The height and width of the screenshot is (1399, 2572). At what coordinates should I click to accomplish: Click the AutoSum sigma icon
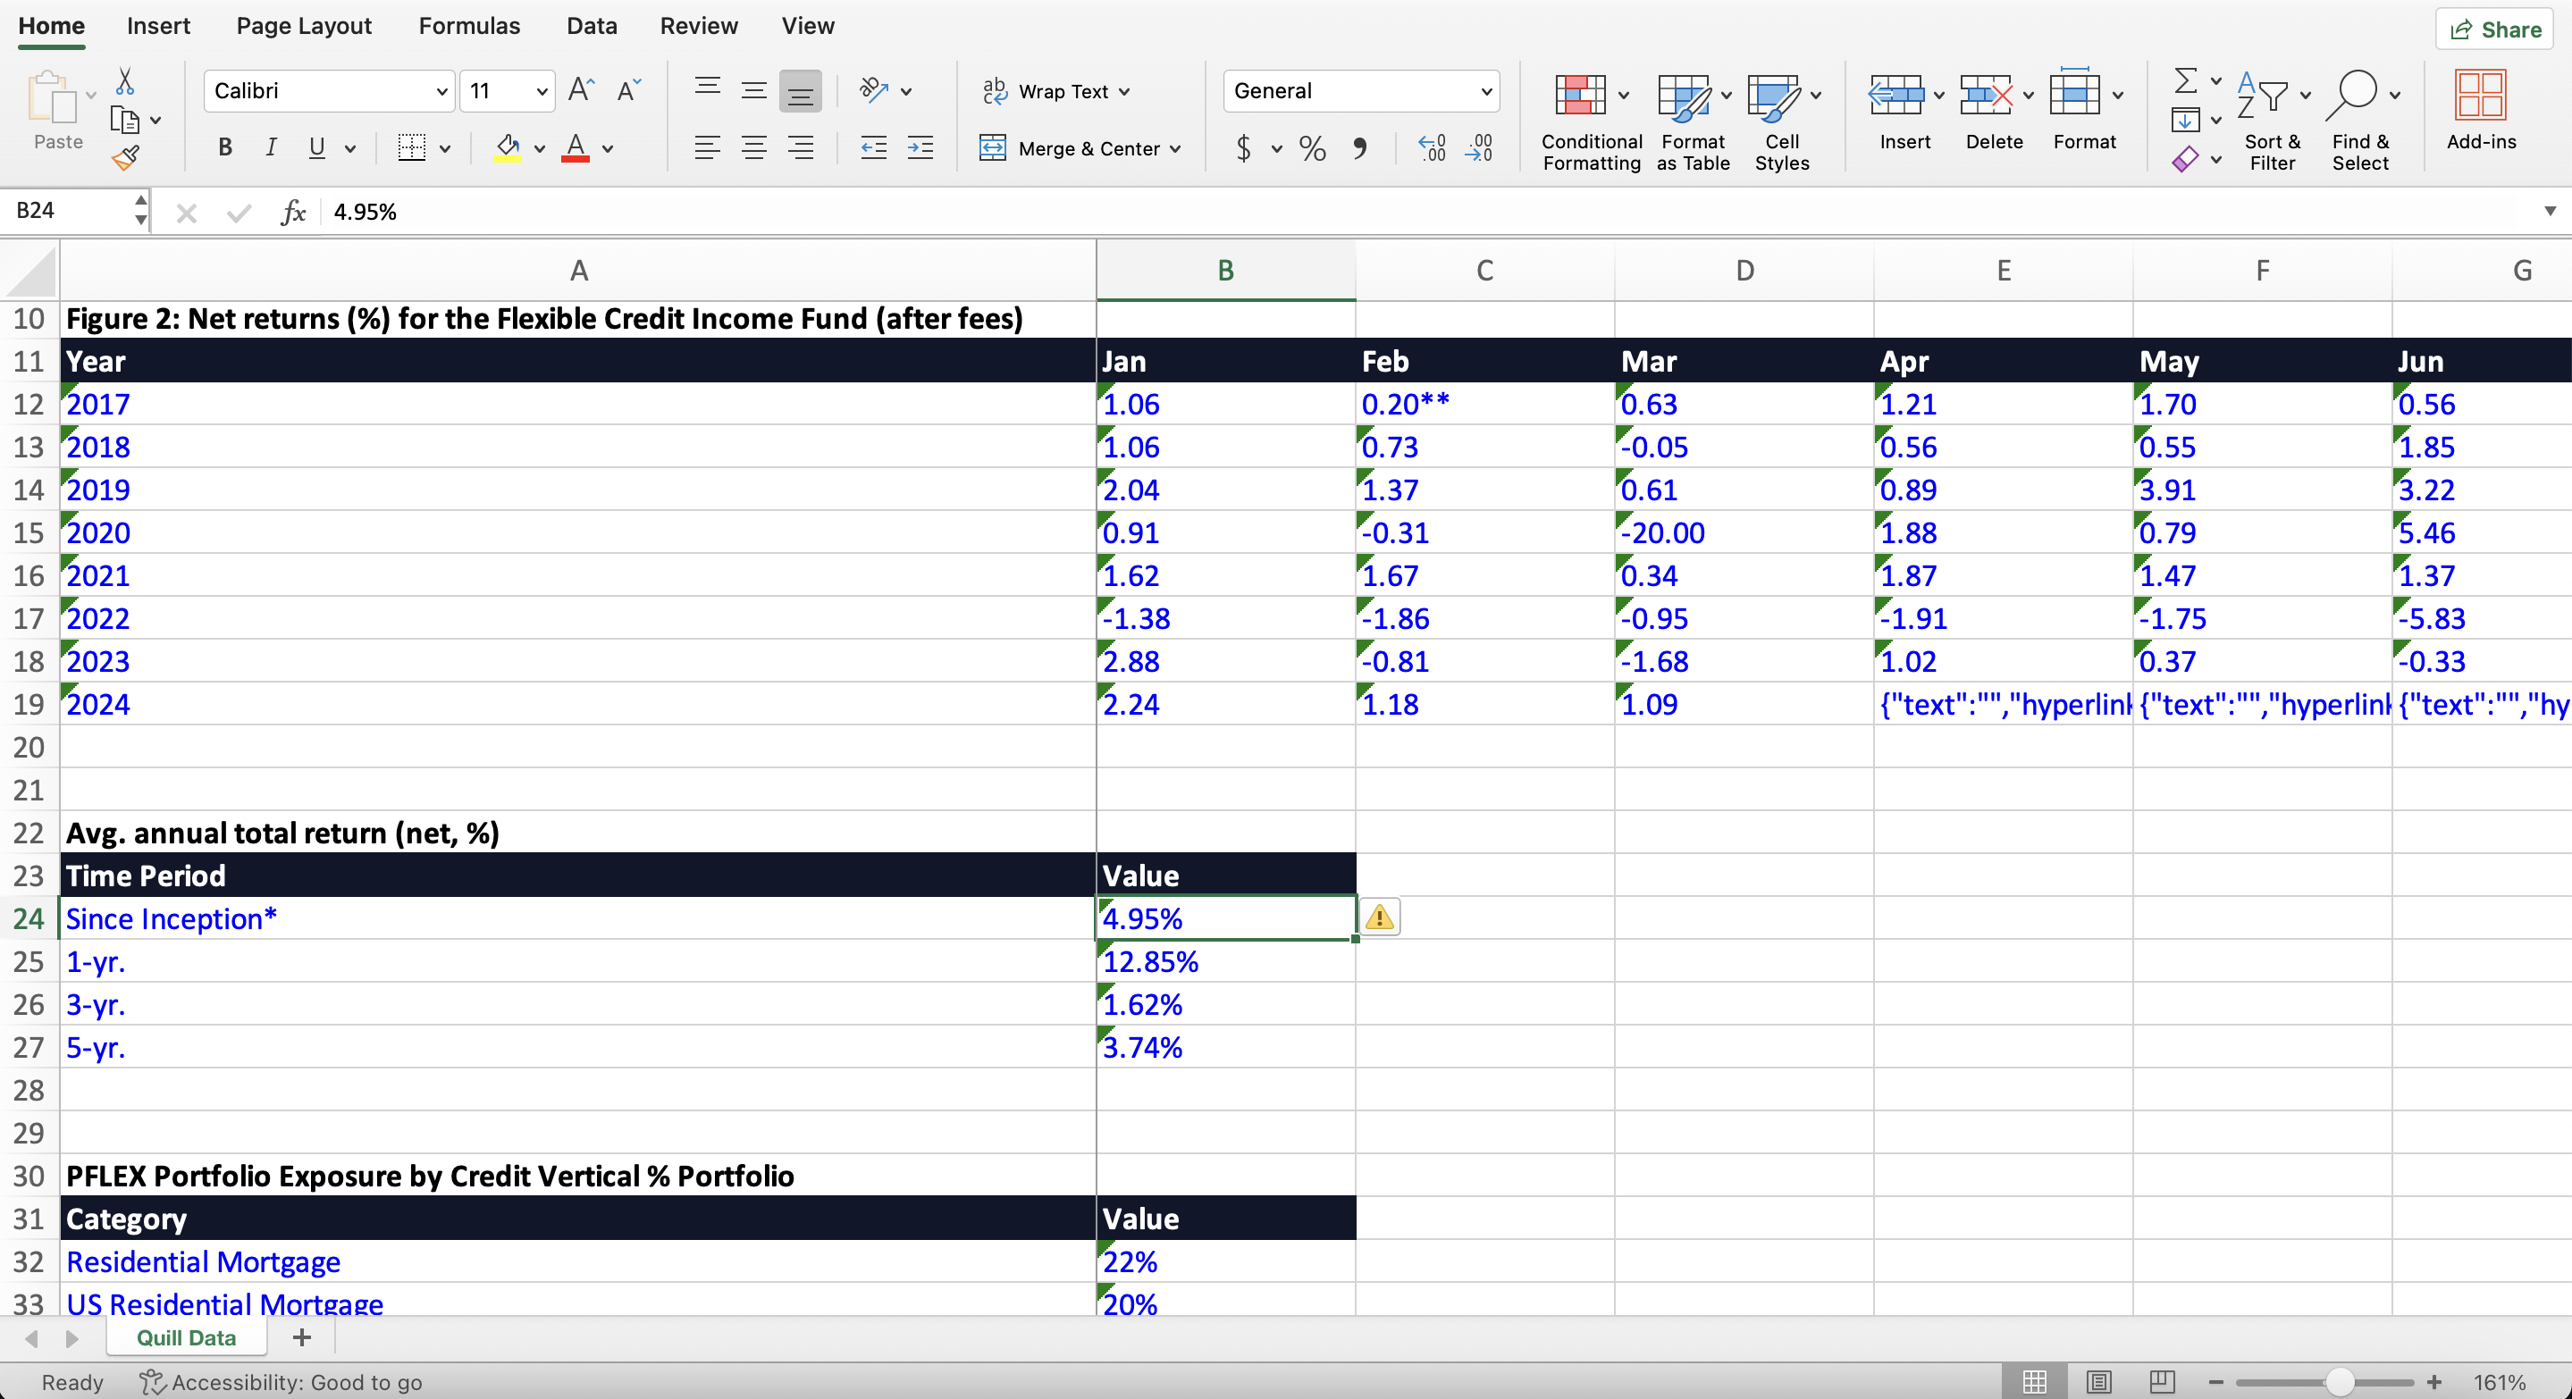point(2186,80)
